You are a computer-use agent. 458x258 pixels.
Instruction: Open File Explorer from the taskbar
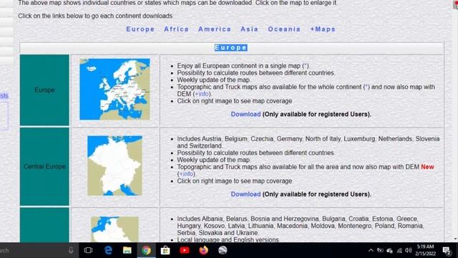click(127, 250)
